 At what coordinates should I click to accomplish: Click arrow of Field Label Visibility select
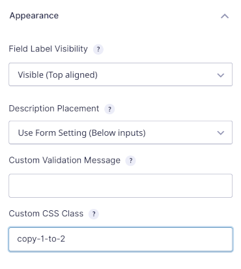coord(221,75)
